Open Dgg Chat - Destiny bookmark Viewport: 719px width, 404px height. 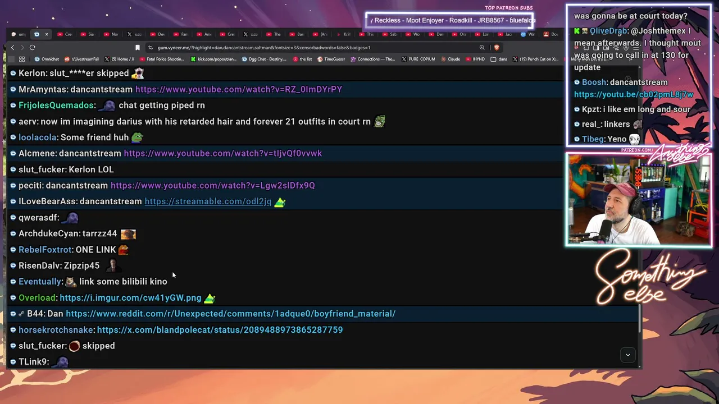click(x=264, y=59)
